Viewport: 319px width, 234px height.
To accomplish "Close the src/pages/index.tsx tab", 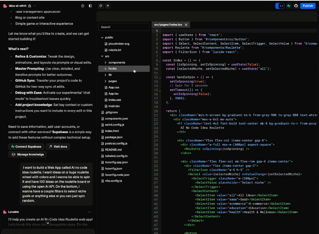I will (x=186, y=25).
